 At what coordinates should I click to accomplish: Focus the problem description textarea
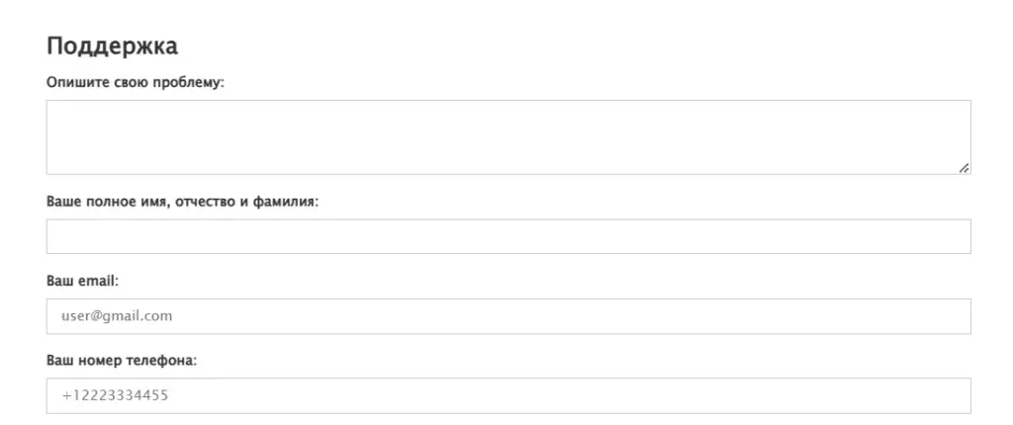508,137
